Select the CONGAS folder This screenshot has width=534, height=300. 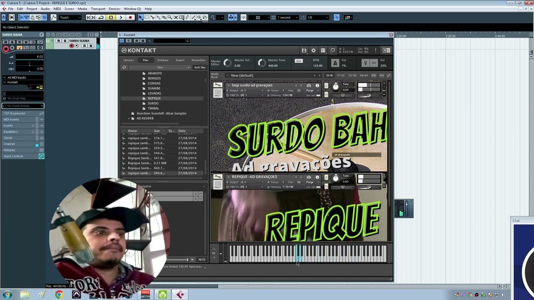coord(154,83)
